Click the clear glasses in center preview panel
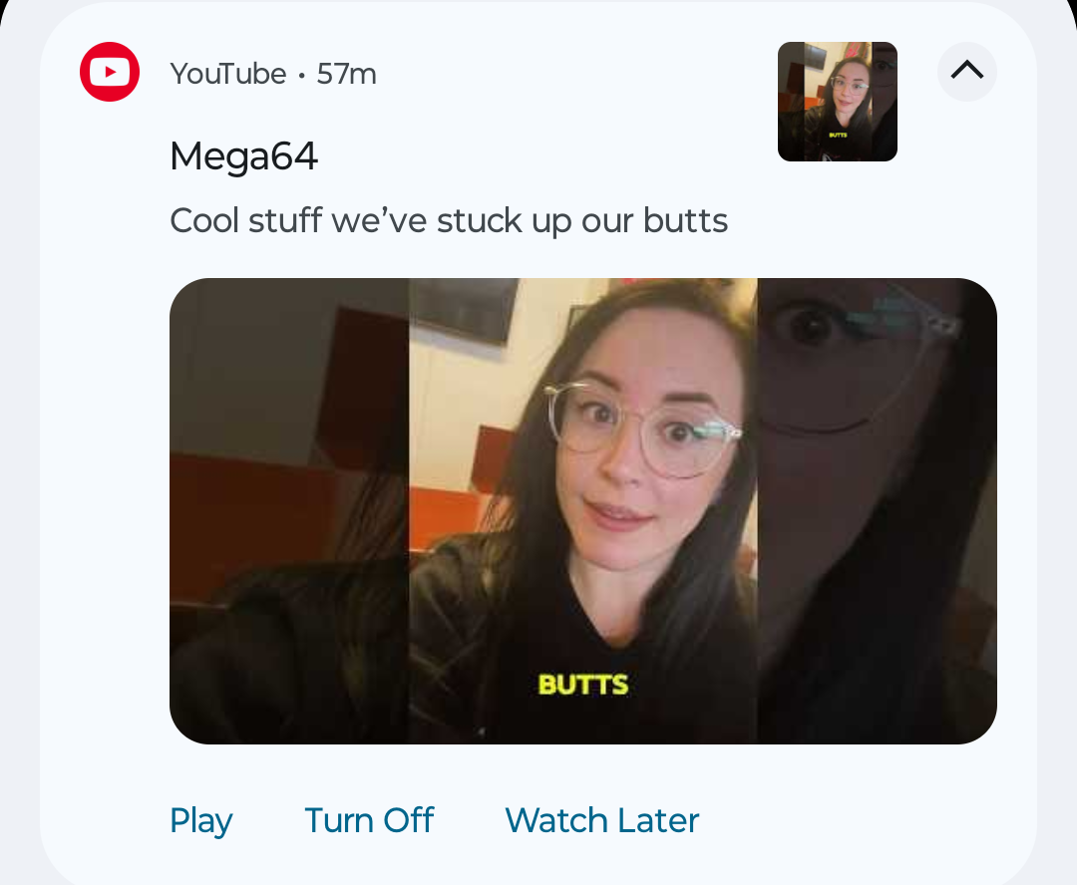Image resolution: width=1077 pixels, height=885 pixels. pos(642,429)
